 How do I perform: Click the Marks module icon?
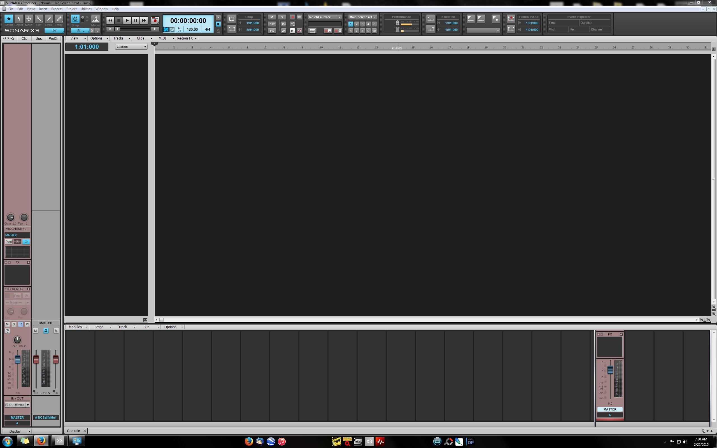point(96,19)
